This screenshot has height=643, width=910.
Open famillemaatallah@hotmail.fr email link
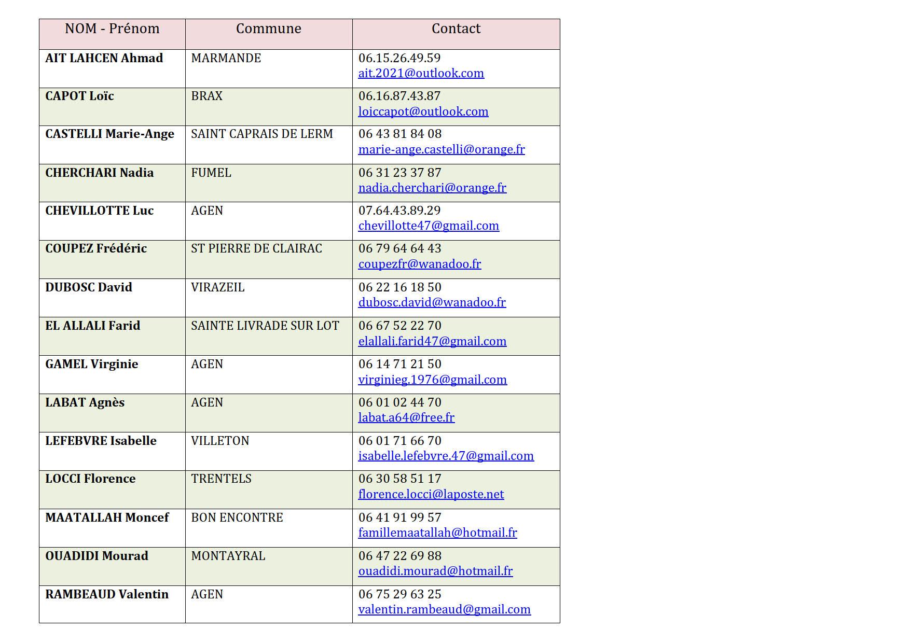437,533
